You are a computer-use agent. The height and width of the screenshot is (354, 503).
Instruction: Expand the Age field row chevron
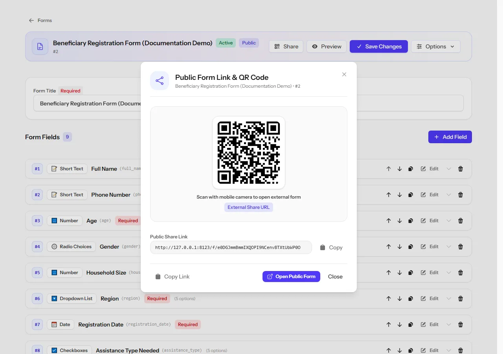coord(449,221)
